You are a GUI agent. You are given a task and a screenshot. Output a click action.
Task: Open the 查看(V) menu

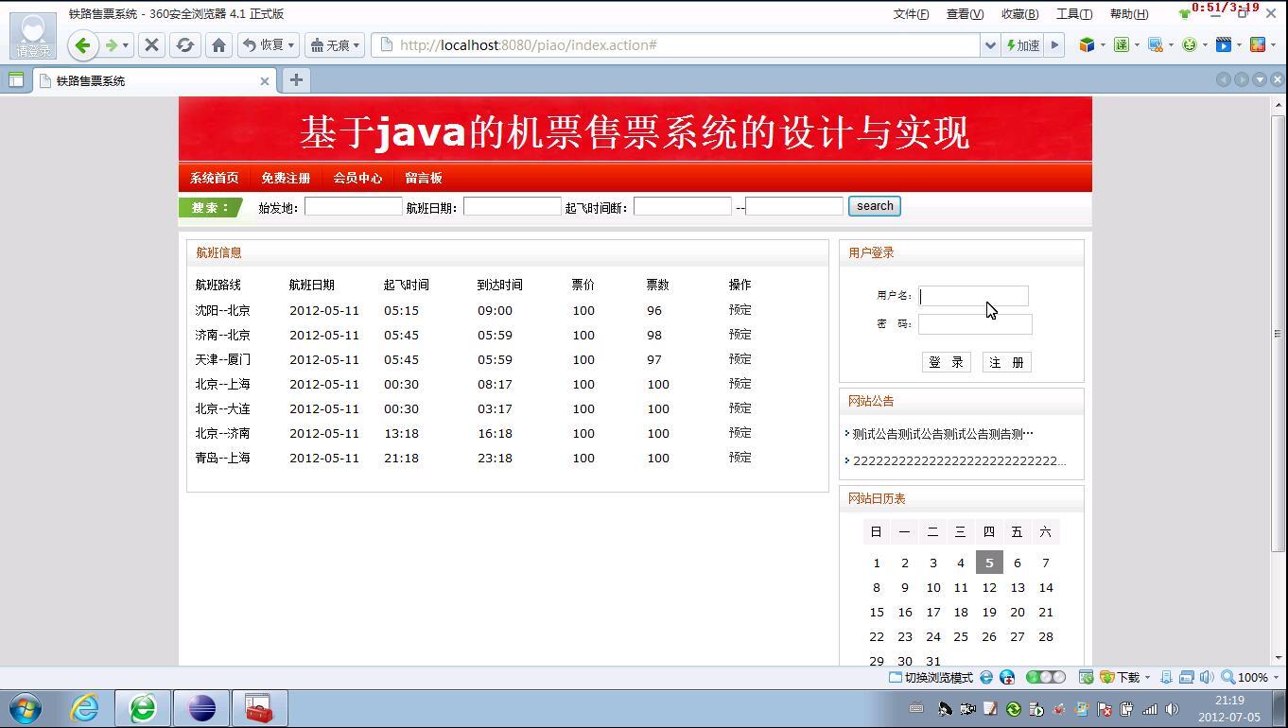965,14
